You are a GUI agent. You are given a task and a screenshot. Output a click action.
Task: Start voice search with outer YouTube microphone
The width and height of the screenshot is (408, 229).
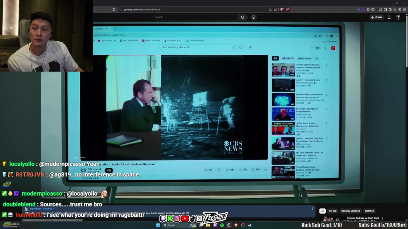pyautogui.click(x=253, y=17)
